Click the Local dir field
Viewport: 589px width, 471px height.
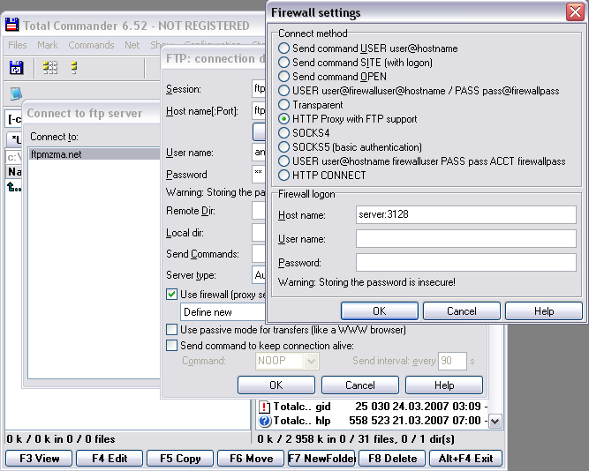point(259,233)
